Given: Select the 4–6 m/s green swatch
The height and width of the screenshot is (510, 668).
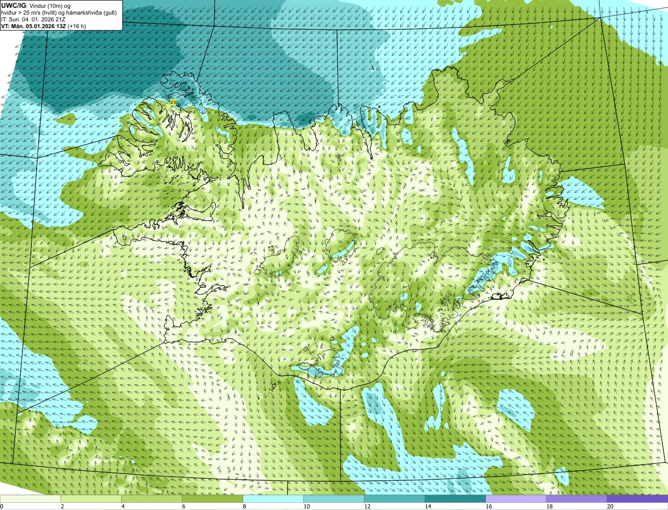Looking at the screenshot, I should coord(152,499).
